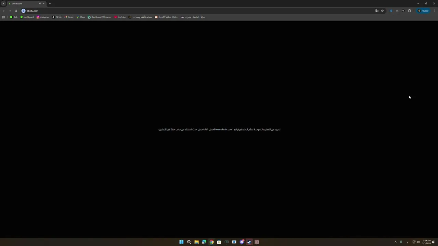
Task: Open Steam from taskbar
Action: (249, 242)
